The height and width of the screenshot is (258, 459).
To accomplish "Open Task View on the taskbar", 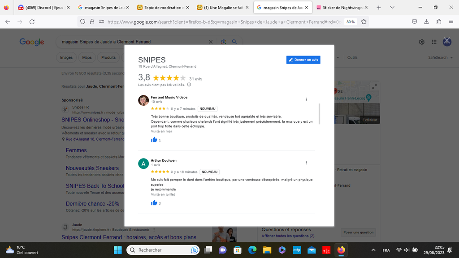I will [x=208, y=250].
